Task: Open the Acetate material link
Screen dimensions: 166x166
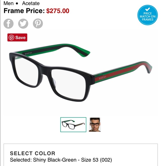Action: [x=31, y=3]
